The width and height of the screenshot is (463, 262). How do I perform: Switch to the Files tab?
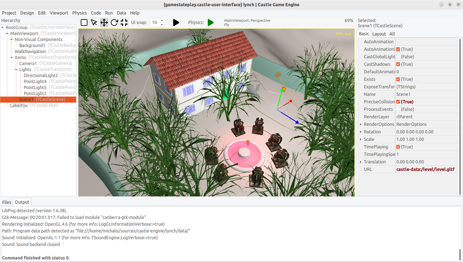7,202
